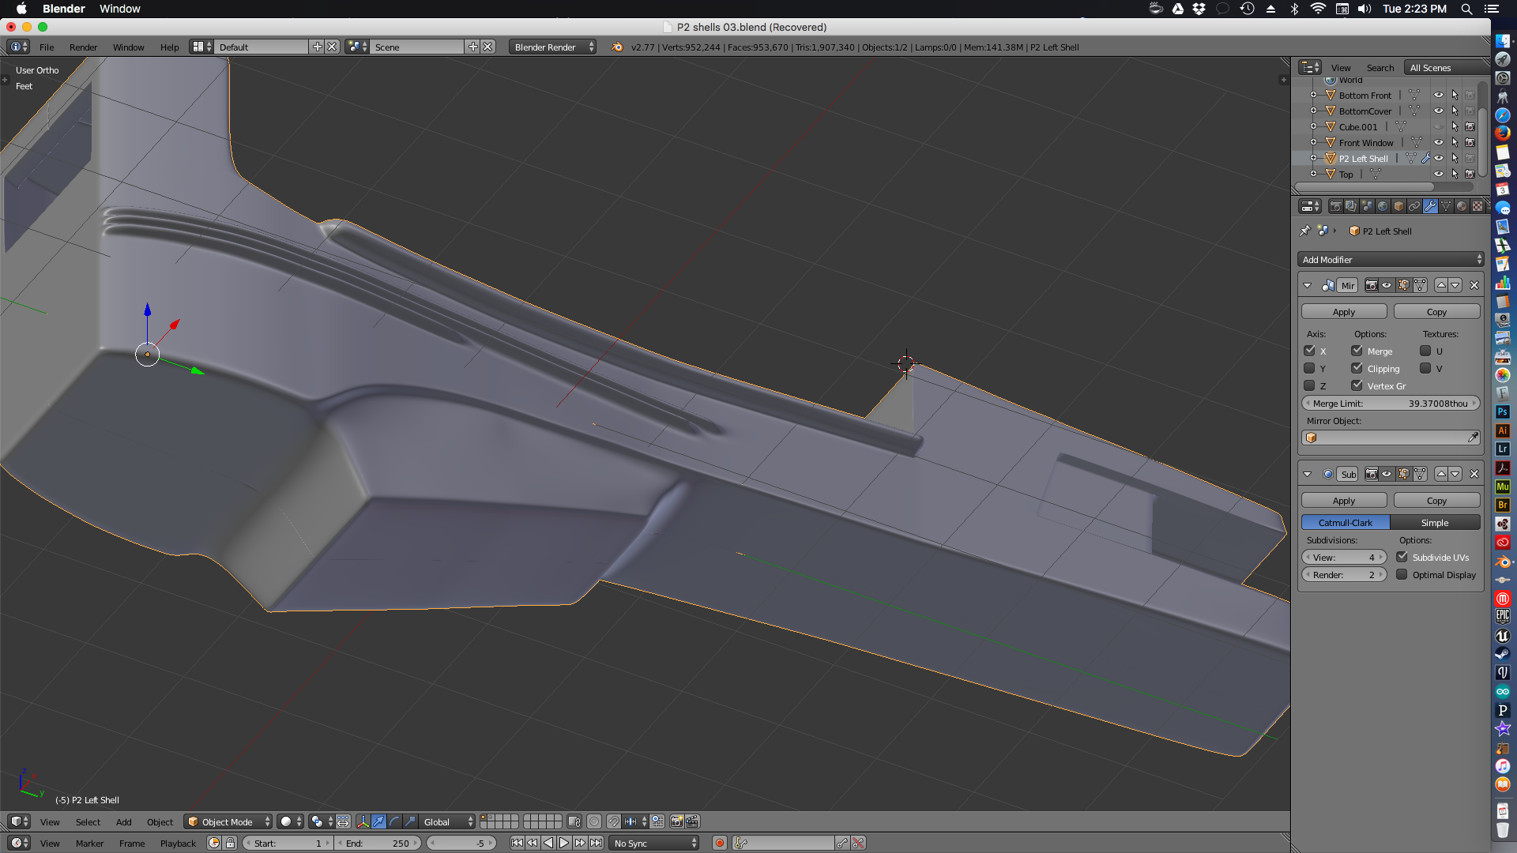Select Simple subdivision type

coord(1435,523)
